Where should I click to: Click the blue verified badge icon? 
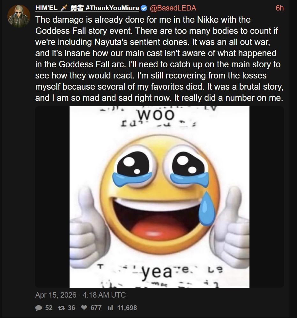coord(144,8)
